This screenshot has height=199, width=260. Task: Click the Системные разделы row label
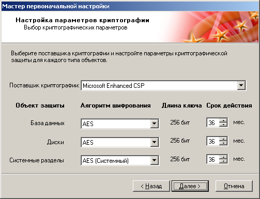tap(37, 160)
